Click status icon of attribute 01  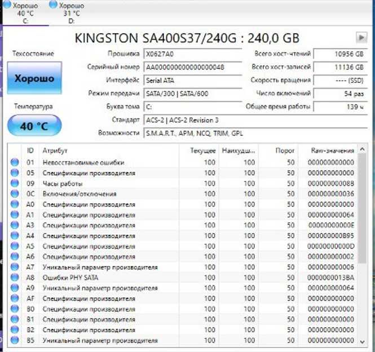15,162
